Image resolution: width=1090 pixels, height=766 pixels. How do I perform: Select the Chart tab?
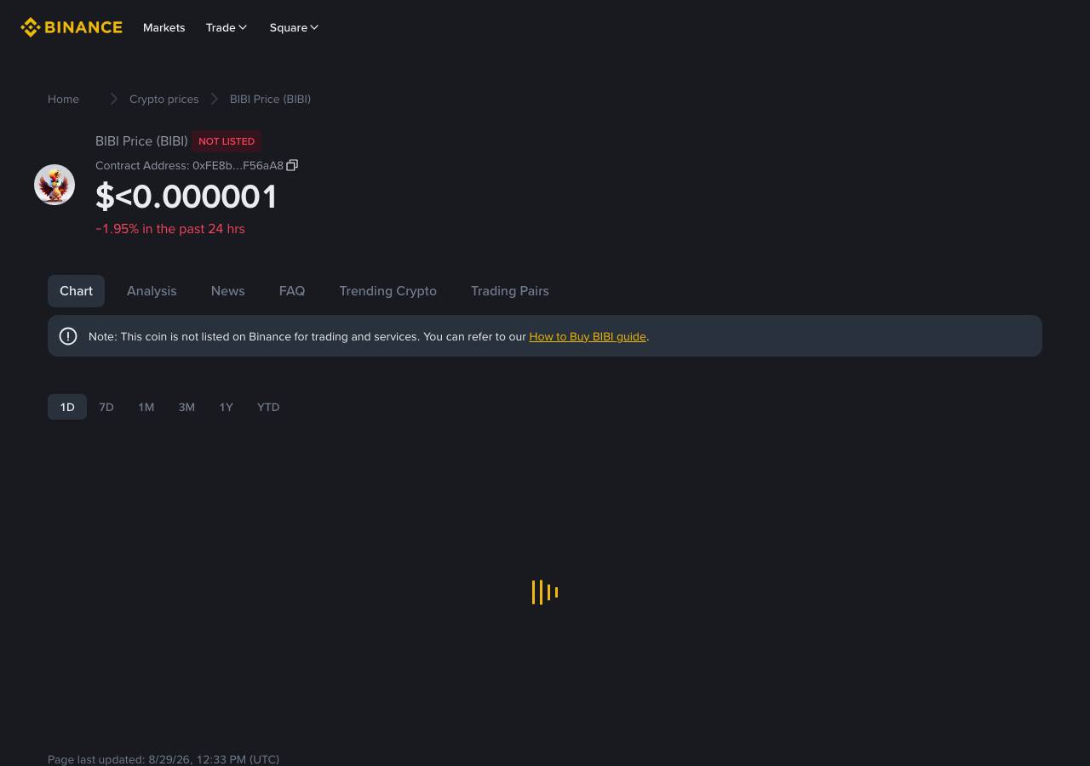click(x=76, y=291)
